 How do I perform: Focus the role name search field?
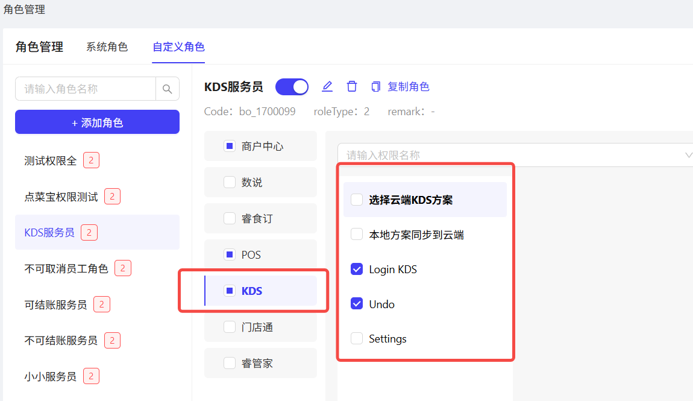click(x=86, y=89)
